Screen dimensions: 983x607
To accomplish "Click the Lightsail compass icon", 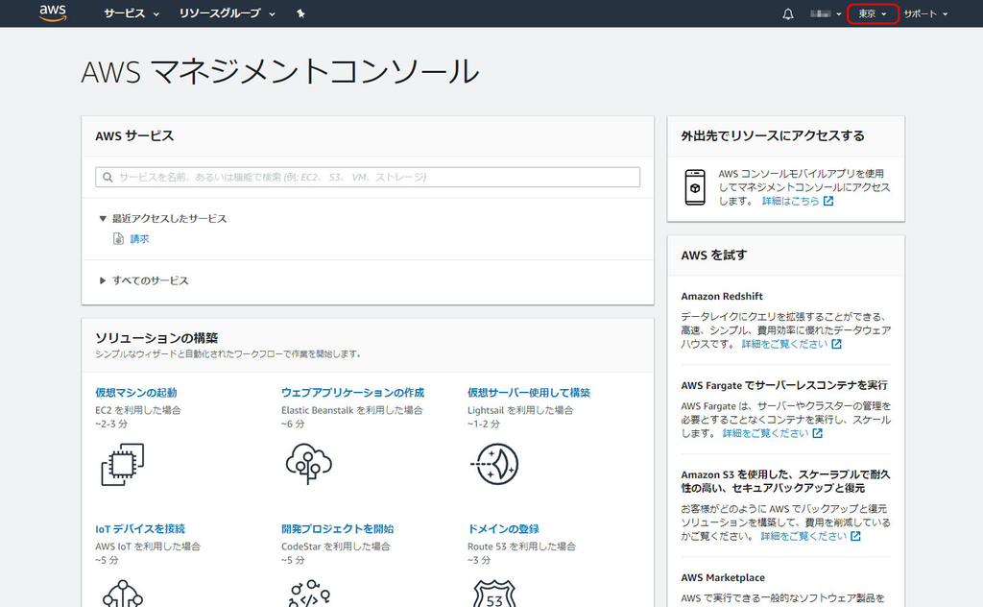I will pyautogui.click(x=494, y=464).
